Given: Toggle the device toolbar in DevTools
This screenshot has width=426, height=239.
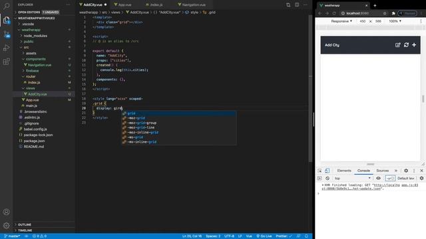Looking at the screenshot, I should pyautogui.click(x=327, y=171).
